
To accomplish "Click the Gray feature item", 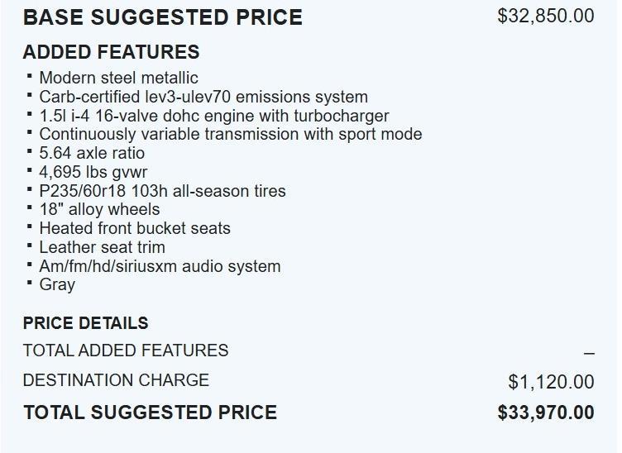I will pyautogui.click(x=57, y=284).
